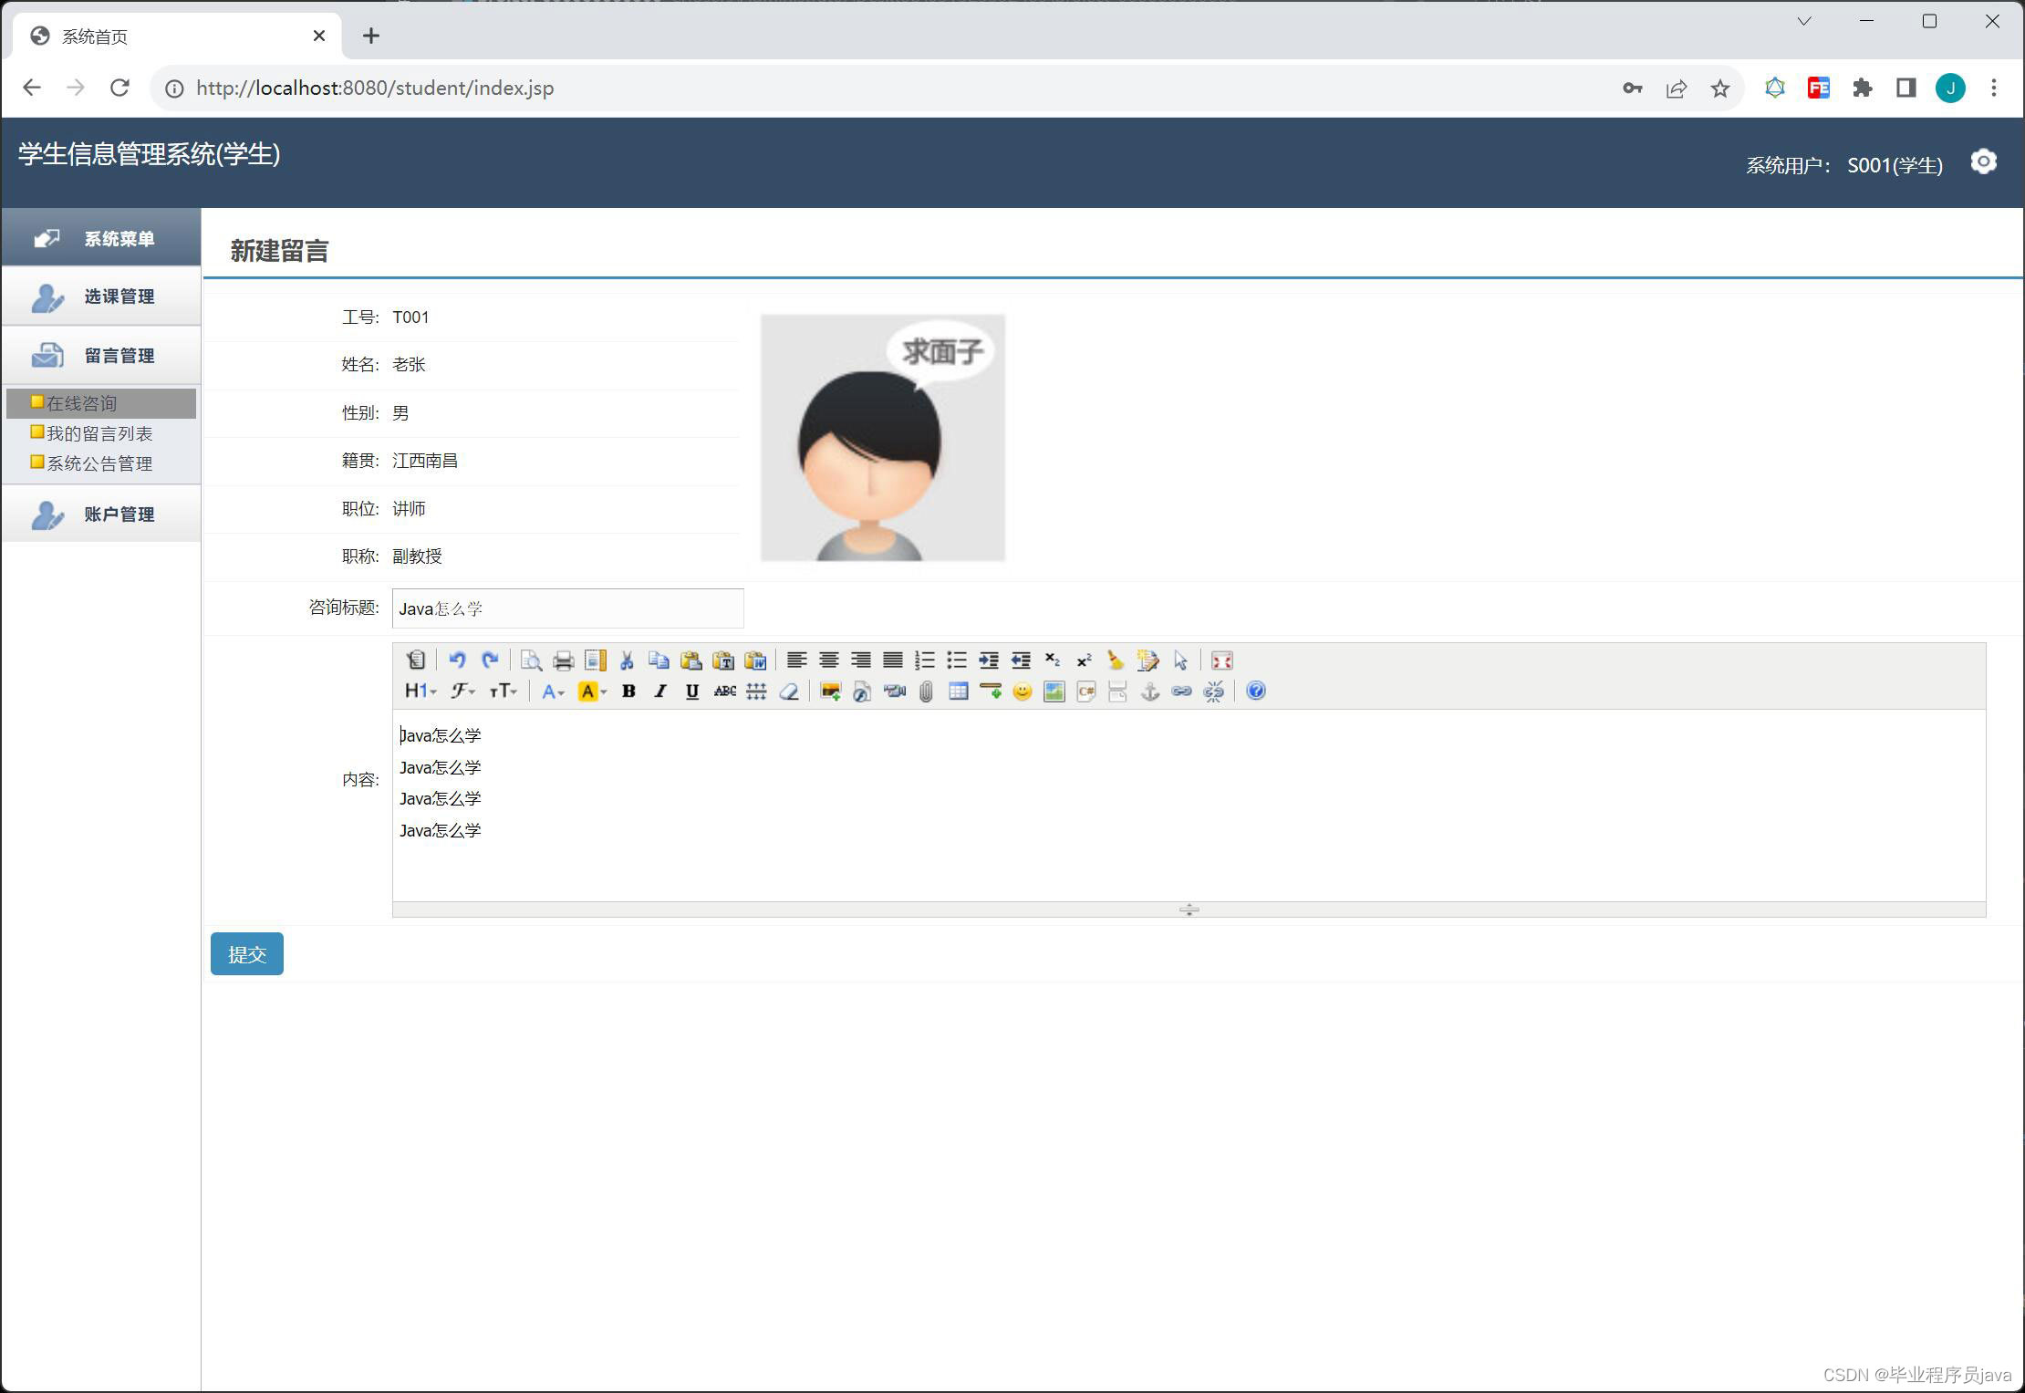The image size is (2025, 1393).
Task: Insert code block
Action: coord(1085,691)
